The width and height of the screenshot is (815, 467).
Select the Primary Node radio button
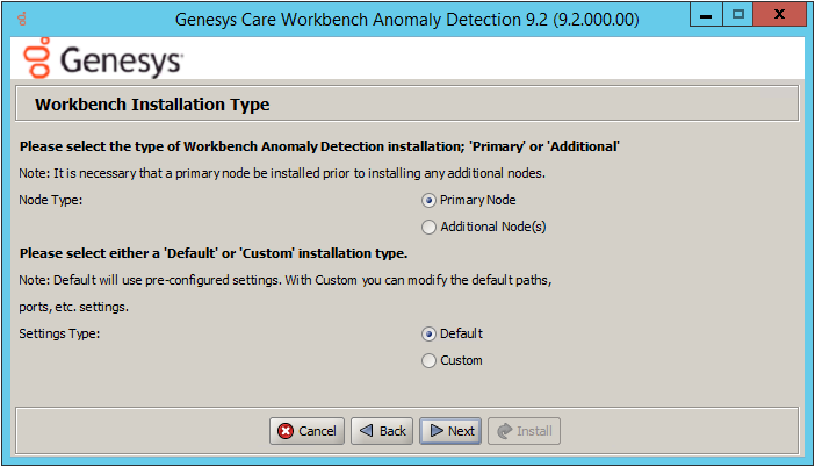(x=428, y=200)
